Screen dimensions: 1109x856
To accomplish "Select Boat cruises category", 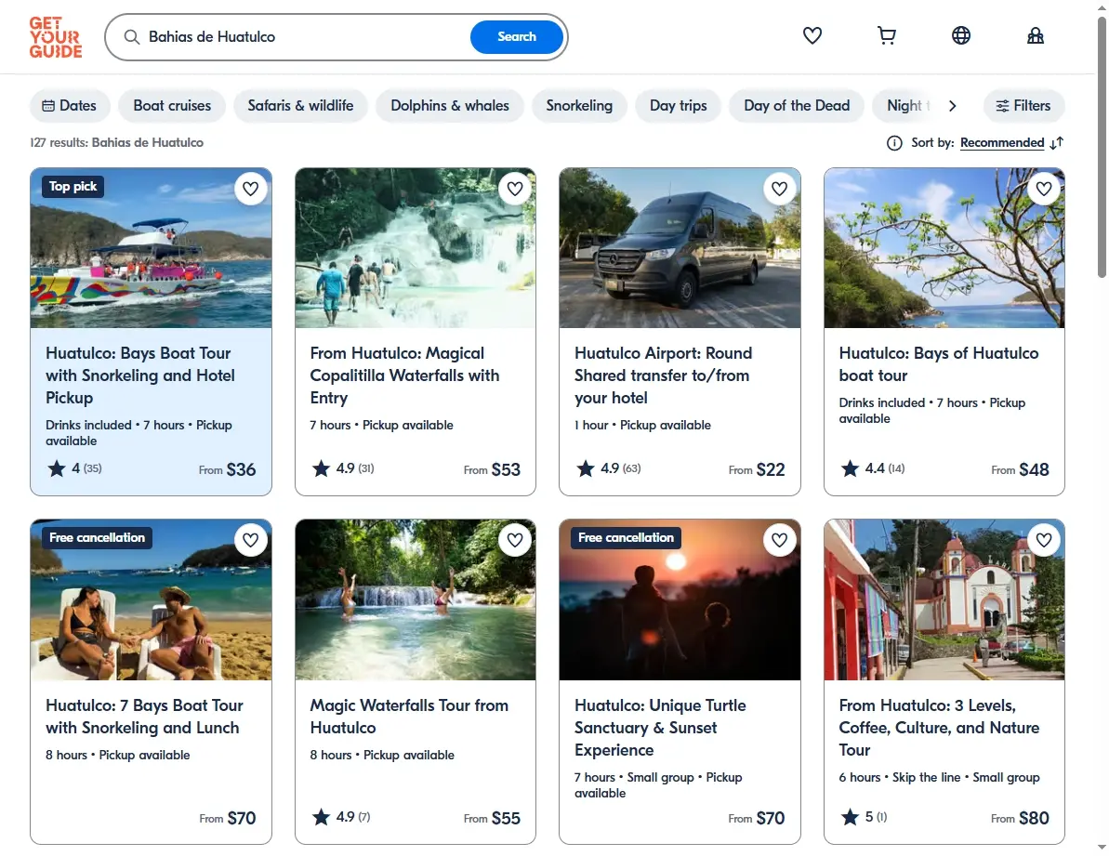I will 172,105.
